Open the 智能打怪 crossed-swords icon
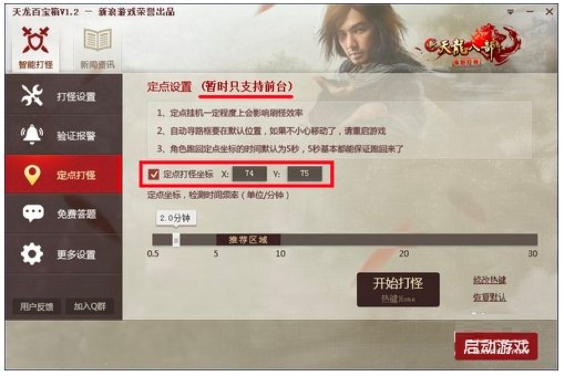 tap(35, 40)
